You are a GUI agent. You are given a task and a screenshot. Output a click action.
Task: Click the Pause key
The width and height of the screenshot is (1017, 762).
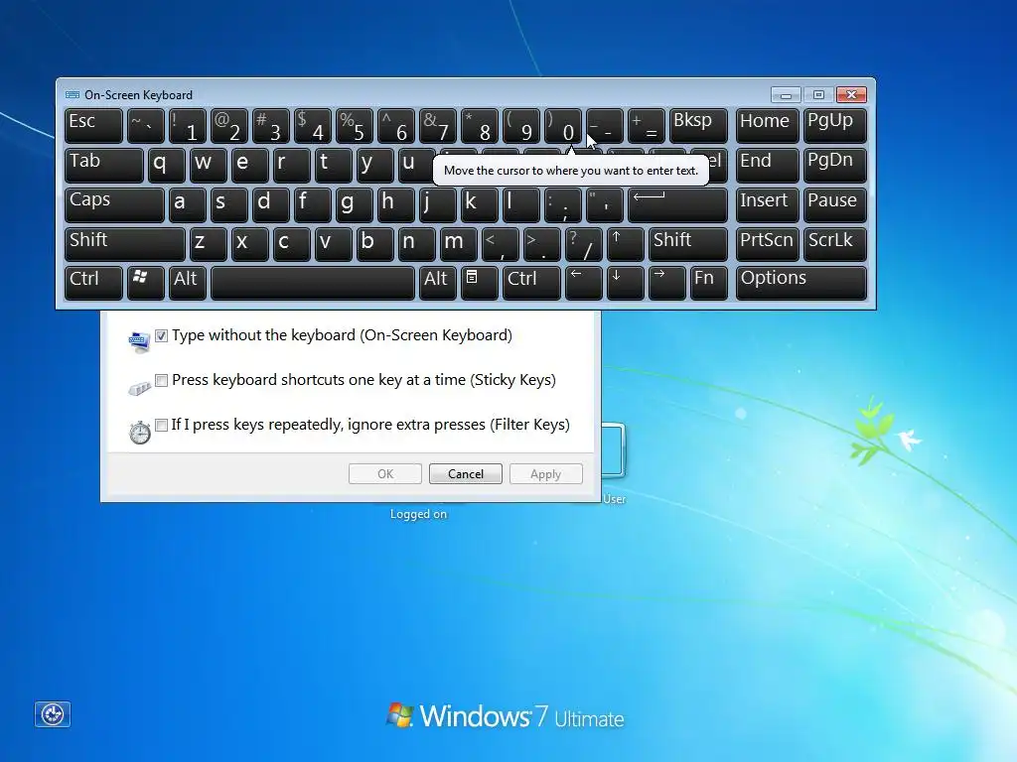834,204
